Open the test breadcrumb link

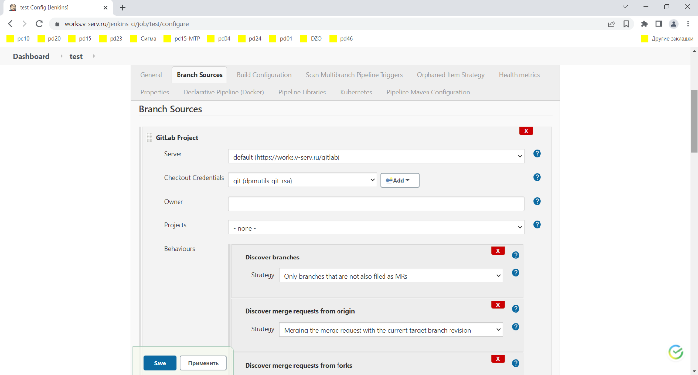[76, 56]
